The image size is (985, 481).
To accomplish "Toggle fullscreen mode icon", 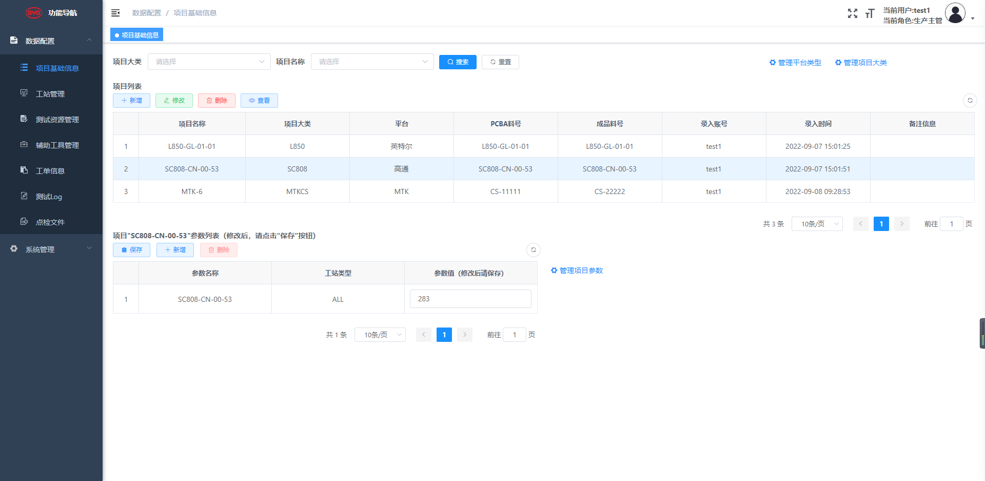I will [x=853, y=13].
